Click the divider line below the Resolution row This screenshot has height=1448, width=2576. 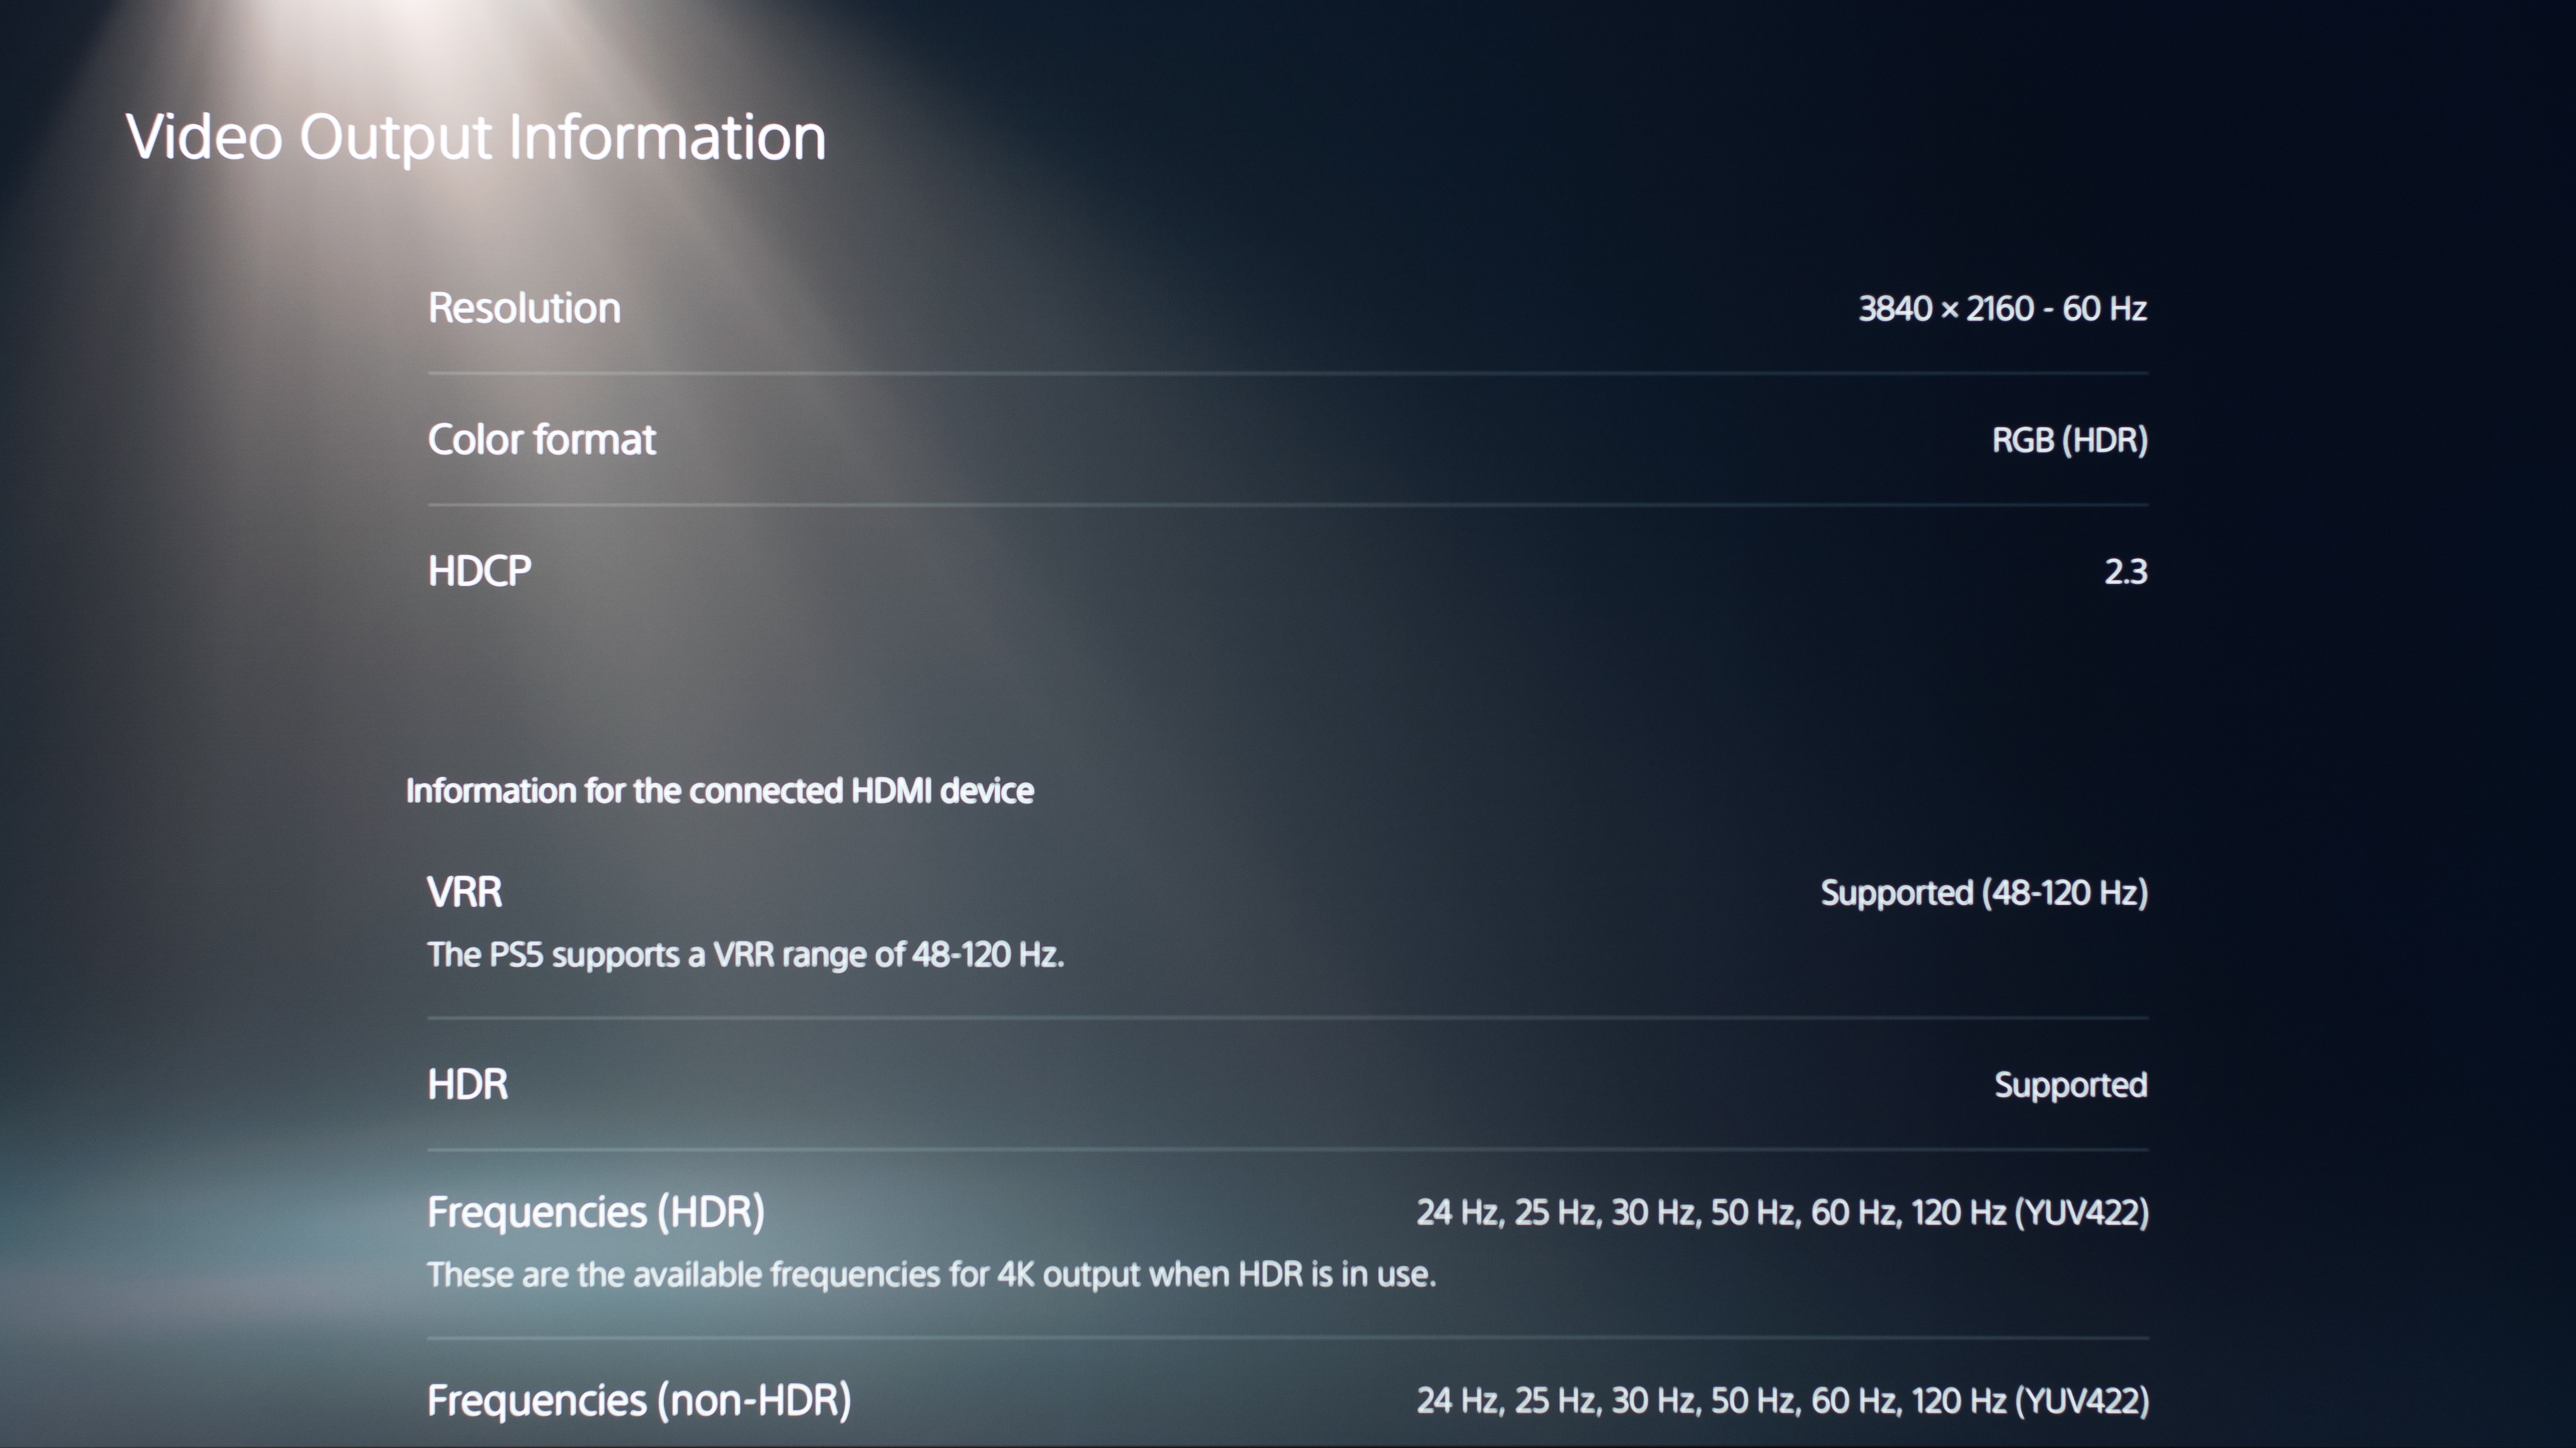tap(1288, 374)
